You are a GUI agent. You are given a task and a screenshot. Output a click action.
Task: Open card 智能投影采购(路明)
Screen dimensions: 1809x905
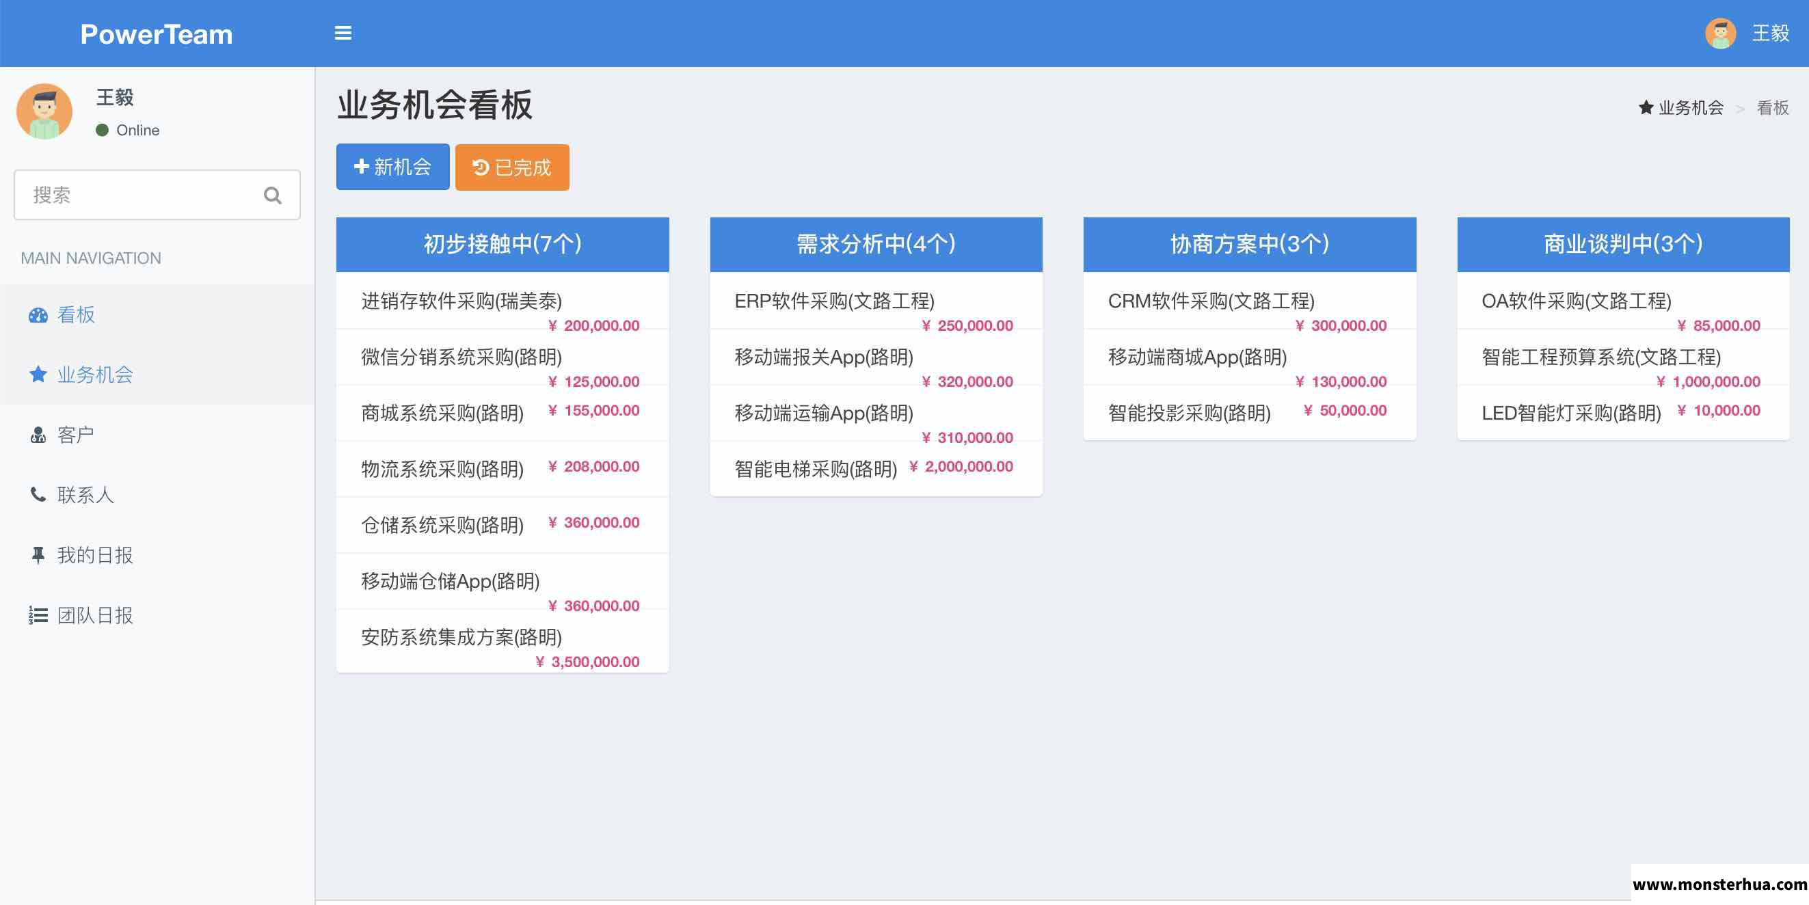[1249, 413]
